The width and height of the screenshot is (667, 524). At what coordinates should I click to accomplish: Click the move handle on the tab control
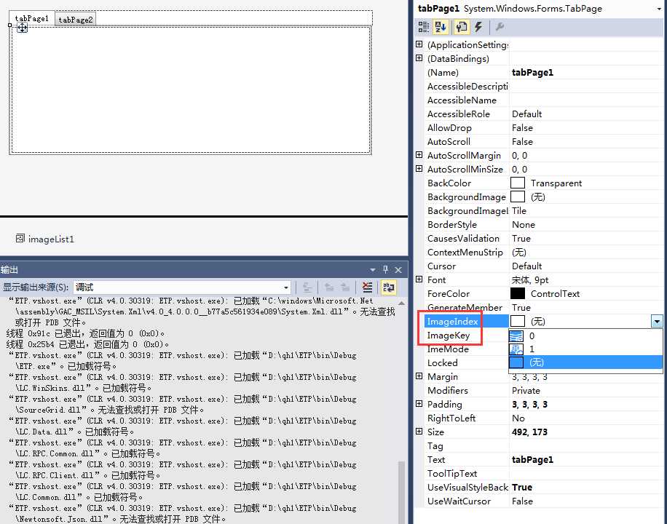[x=22, y=28]
